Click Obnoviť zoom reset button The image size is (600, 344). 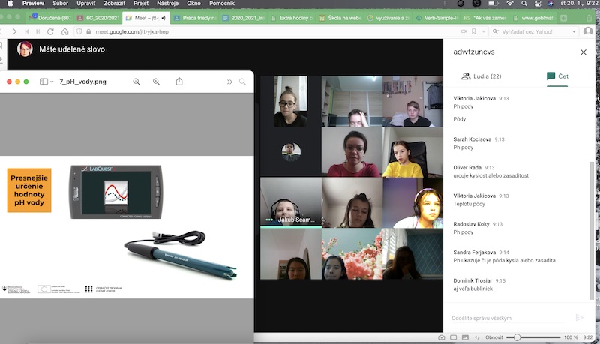tap(494, 337)
